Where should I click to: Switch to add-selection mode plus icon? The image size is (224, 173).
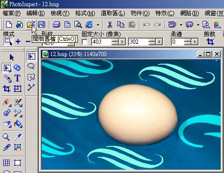(18, 41)
